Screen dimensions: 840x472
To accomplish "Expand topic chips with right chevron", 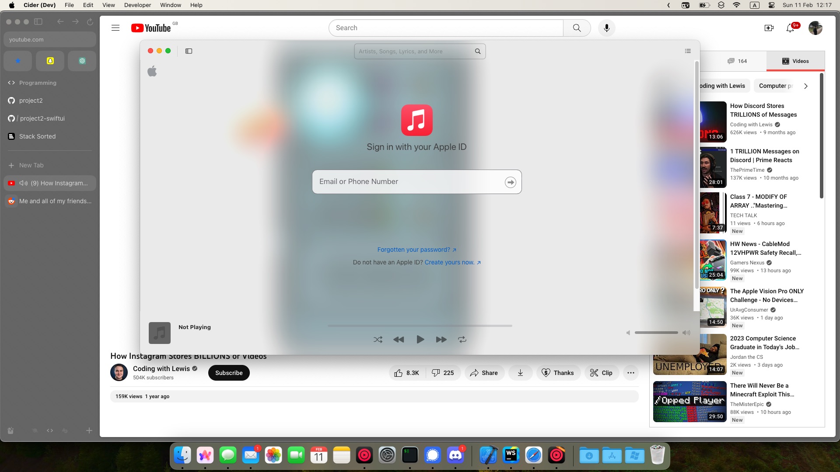I will pyautogui.click(x=805, y=86).
